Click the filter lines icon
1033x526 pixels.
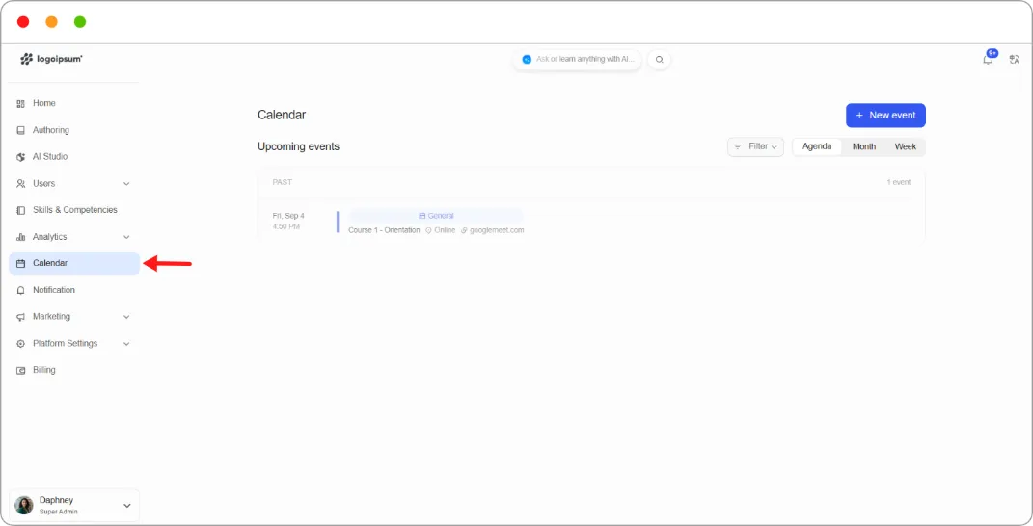738,146
